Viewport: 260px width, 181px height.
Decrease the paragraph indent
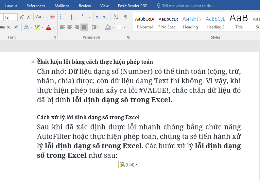[98, 17]
